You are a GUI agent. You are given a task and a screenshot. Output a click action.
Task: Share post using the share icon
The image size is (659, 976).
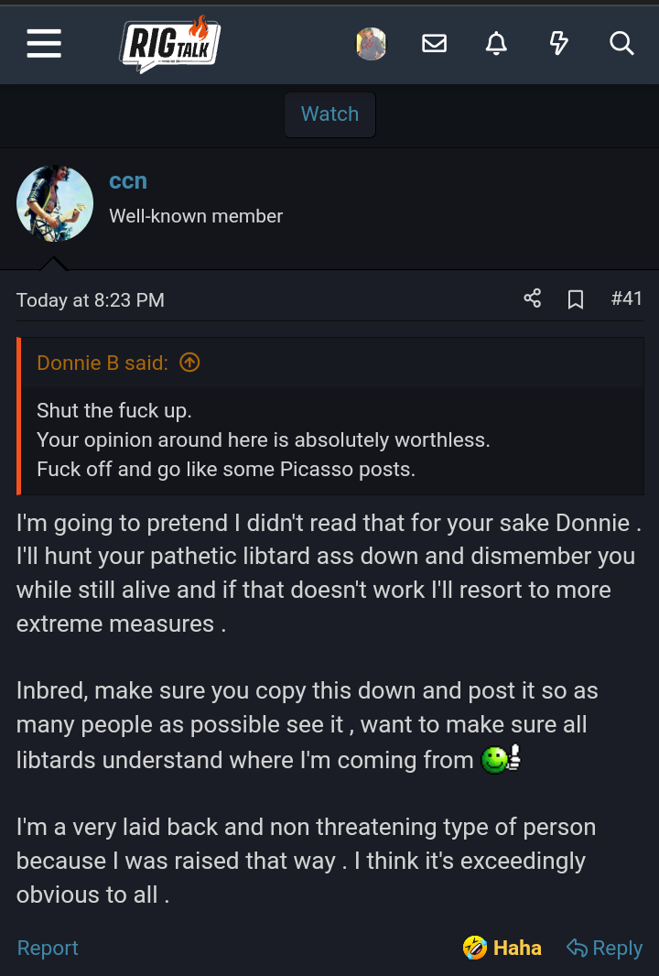click(x=532, y=298)
